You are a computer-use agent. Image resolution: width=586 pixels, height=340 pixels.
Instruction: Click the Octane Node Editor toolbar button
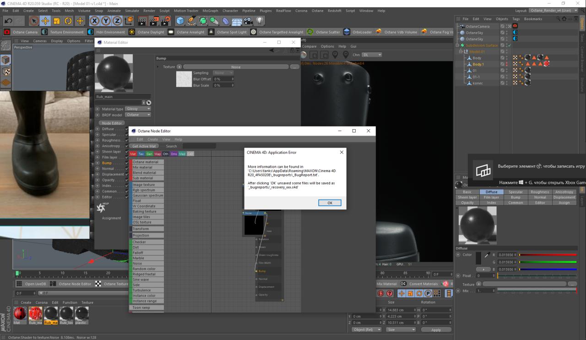(71, 284)
